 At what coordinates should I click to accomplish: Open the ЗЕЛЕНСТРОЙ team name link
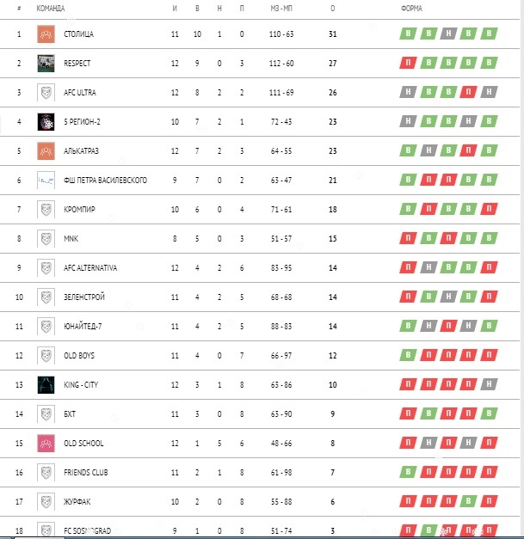point(84,297)
